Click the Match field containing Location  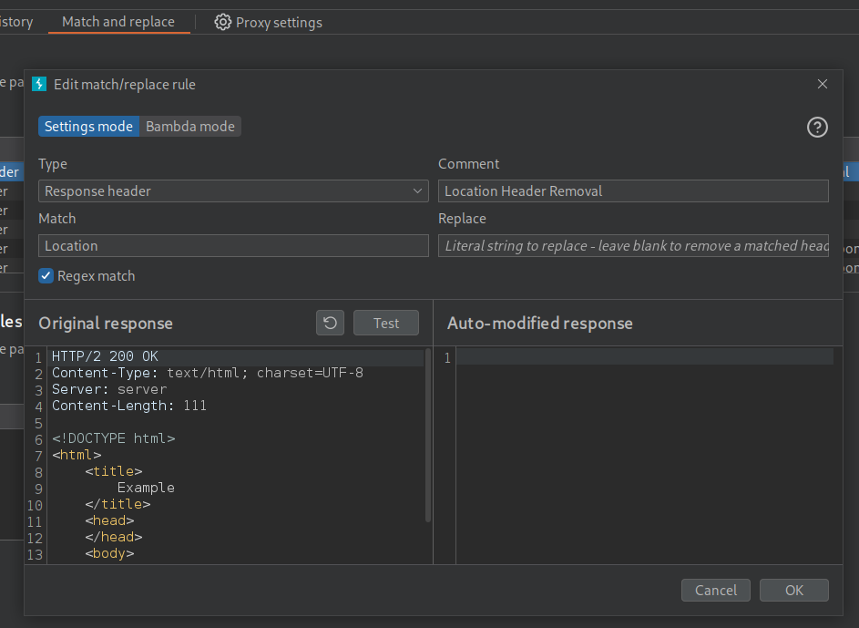coord(233,246)
